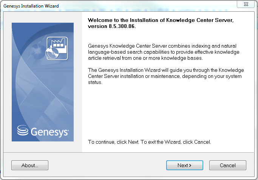The height and width of the screenshot is (180, 258).
Task: Click the Genesys wordmark in the banner
Action: coord(49,132)
